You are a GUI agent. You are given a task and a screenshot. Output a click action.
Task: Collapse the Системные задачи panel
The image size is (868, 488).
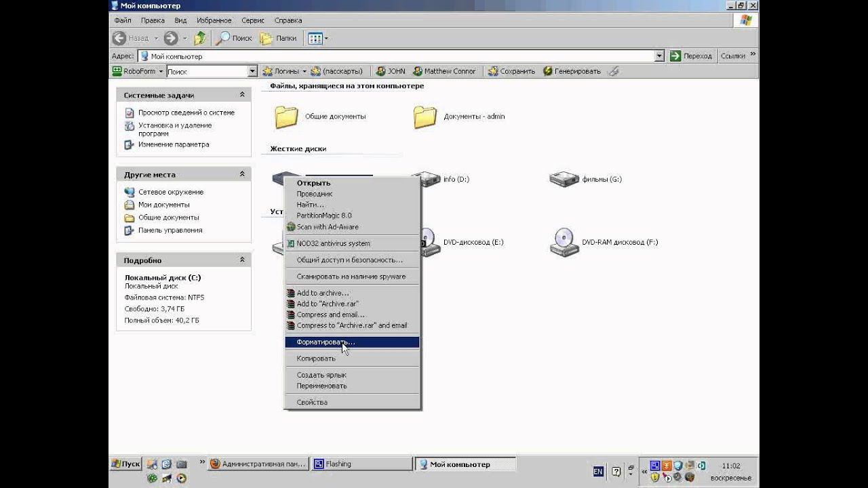click(242, 96)
